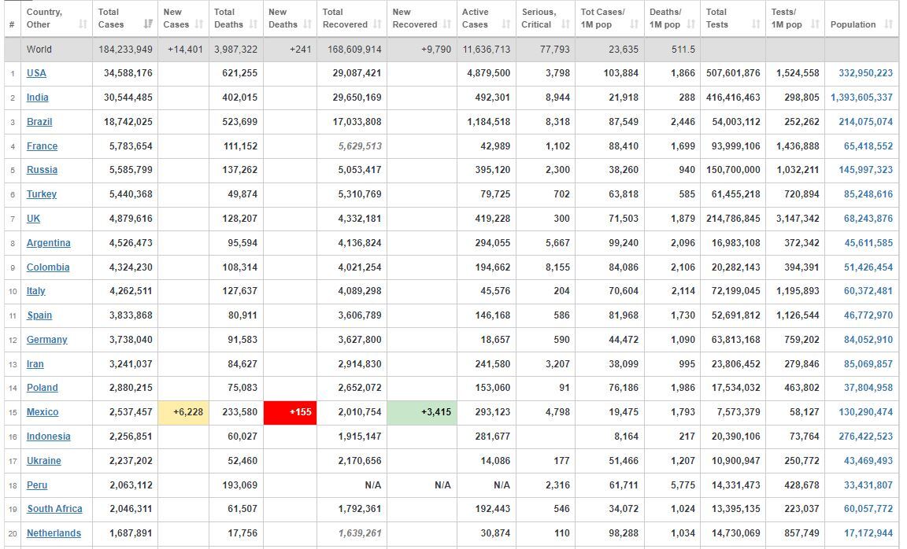Viewport: 907px width, 549px height.
Task: Click France population 65,418,552 link
Action: click(x=868, y=146)
